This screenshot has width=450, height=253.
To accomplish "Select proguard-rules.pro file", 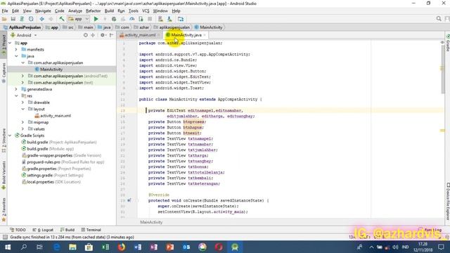I will click(63, 162).
